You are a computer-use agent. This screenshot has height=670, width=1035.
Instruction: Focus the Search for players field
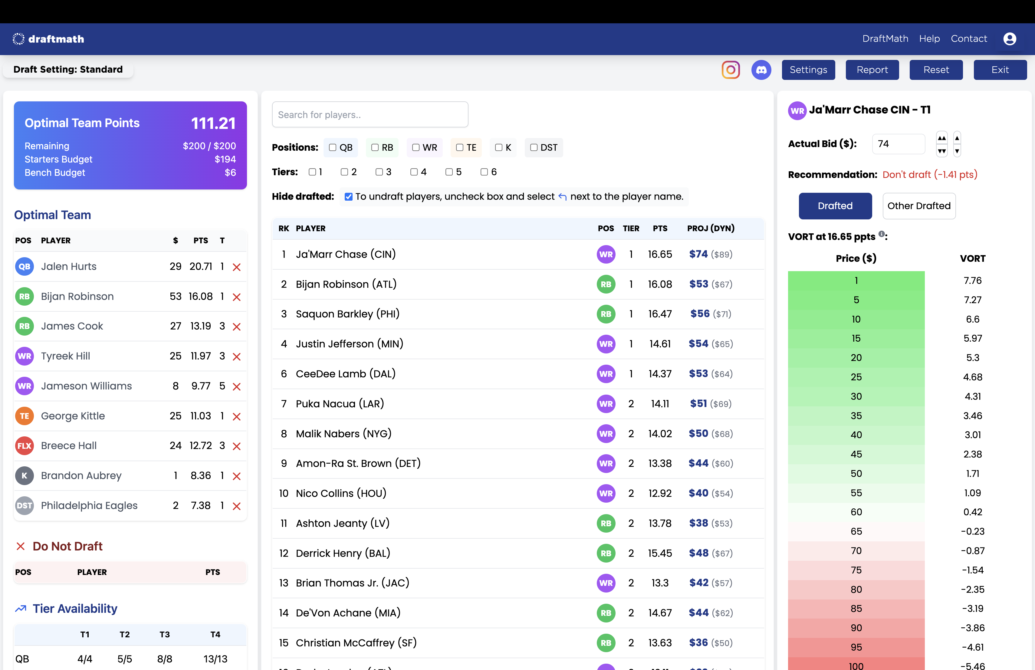click(x=370, y=115)
